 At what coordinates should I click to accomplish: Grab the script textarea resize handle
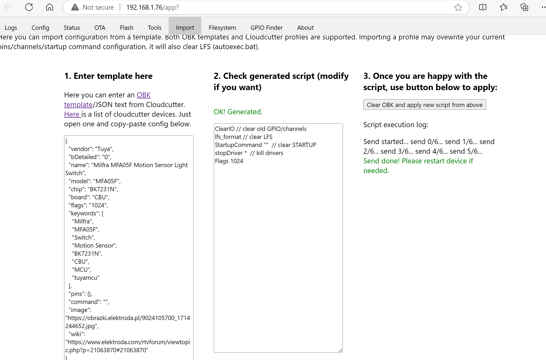(x=340, y=350)
